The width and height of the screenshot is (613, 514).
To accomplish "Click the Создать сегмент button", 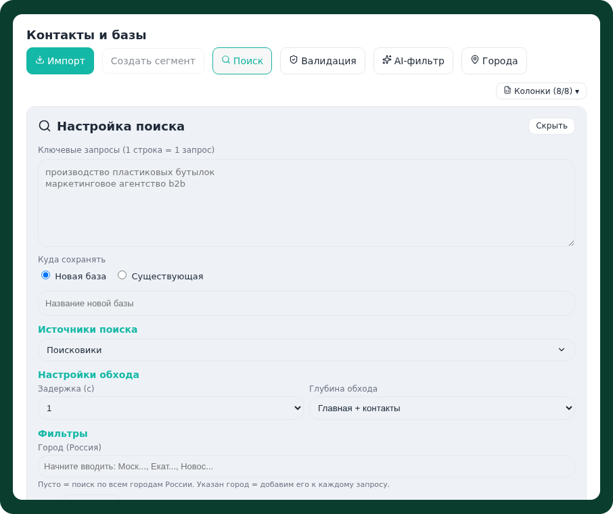I will (x=153, y=61).
